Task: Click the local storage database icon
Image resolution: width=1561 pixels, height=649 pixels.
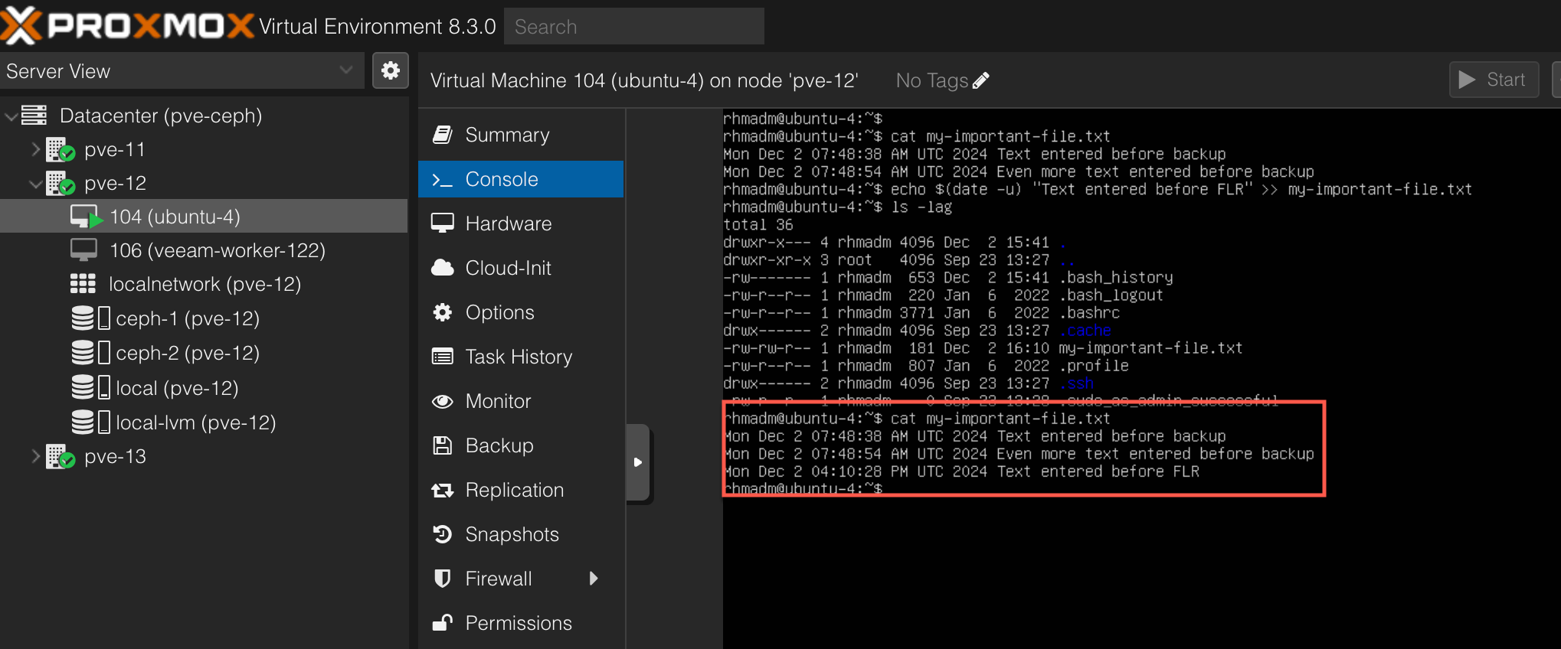Action: 83,387
